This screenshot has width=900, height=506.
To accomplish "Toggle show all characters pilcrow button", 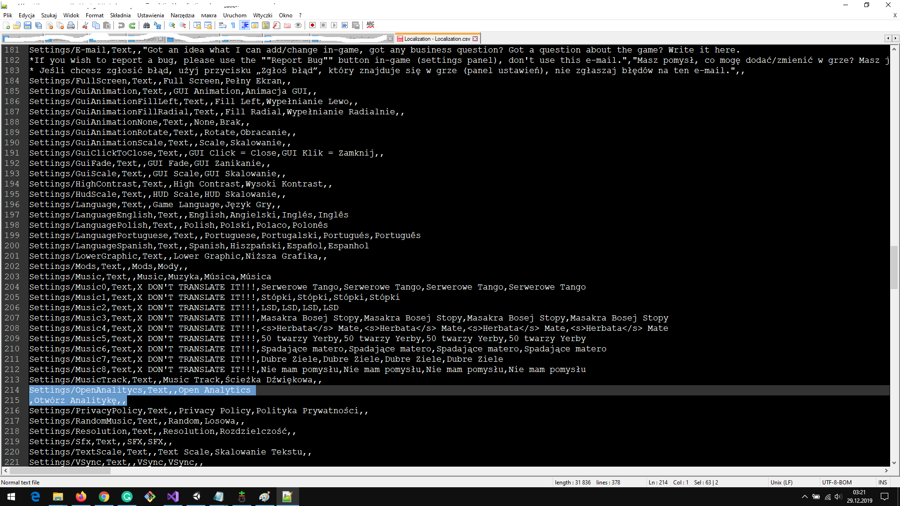I will click(233, 25).
